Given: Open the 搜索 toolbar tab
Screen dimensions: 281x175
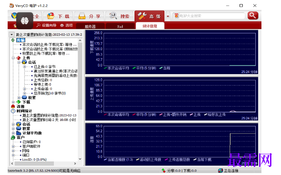Looking at the screenshot, I should click(x=120, y=16).
